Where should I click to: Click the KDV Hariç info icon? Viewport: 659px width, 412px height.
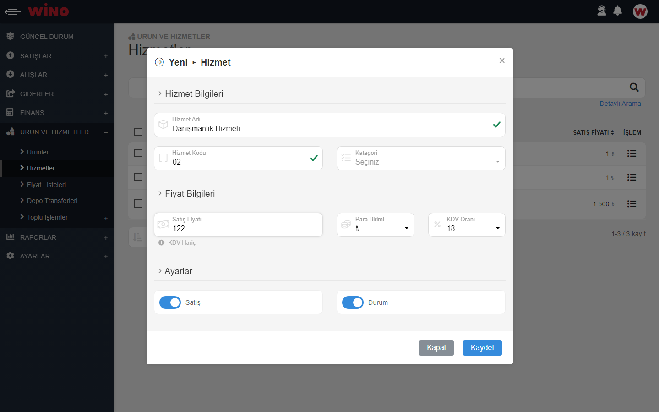[161, 242]
